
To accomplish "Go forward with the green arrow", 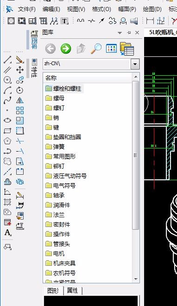I will point(66,49).
